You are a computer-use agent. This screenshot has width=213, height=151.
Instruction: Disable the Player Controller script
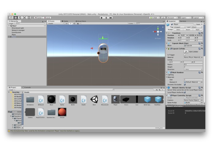[x=171, y=95]
